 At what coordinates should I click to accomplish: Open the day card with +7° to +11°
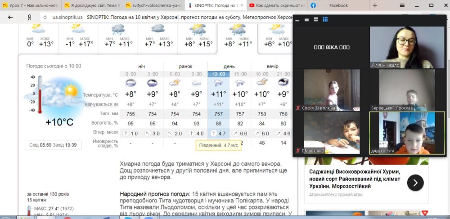coord(118,39)
